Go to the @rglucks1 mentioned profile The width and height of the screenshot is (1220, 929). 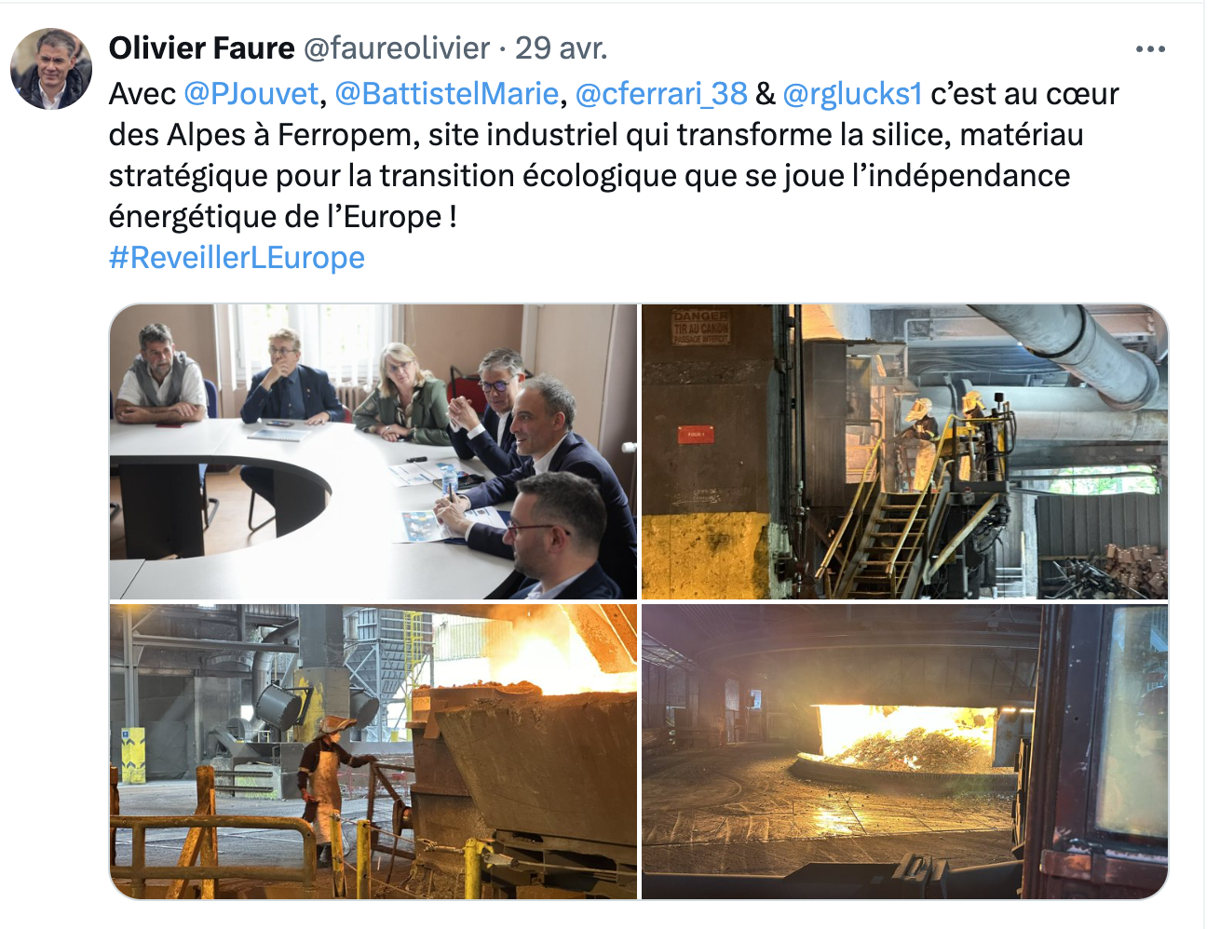click(x=852, y=94)
